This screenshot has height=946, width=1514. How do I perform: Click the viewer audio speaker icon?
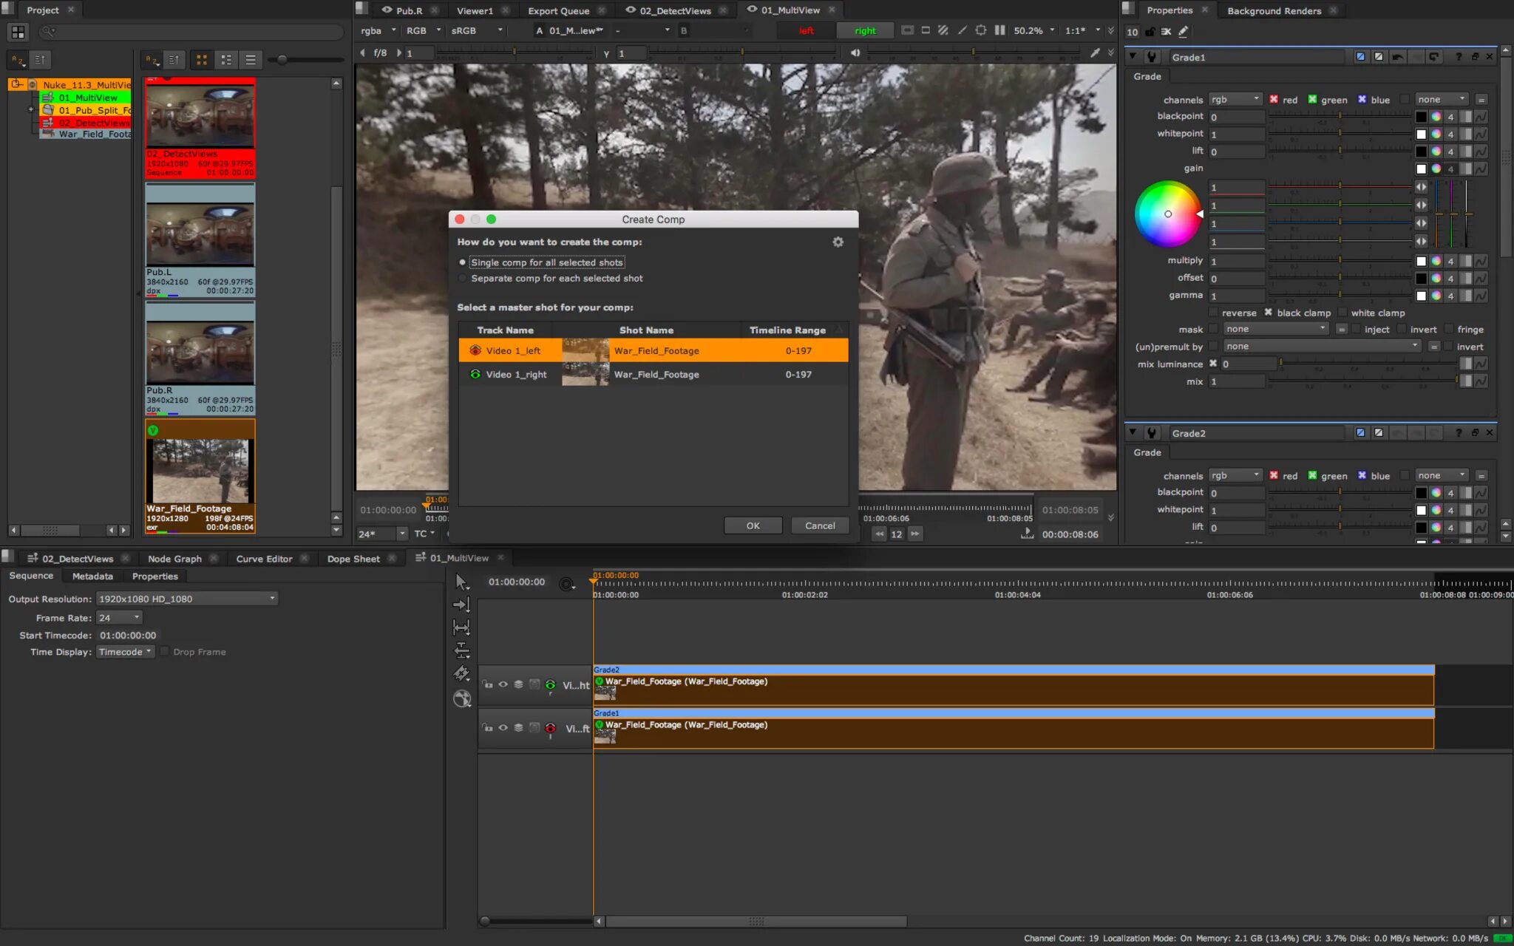point(855,52)
